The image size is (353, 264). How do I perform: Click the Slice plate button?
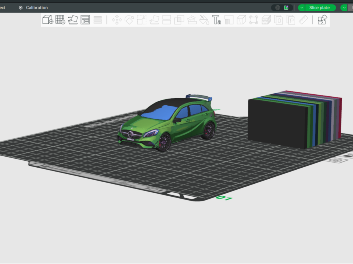(x=320, y=8)
